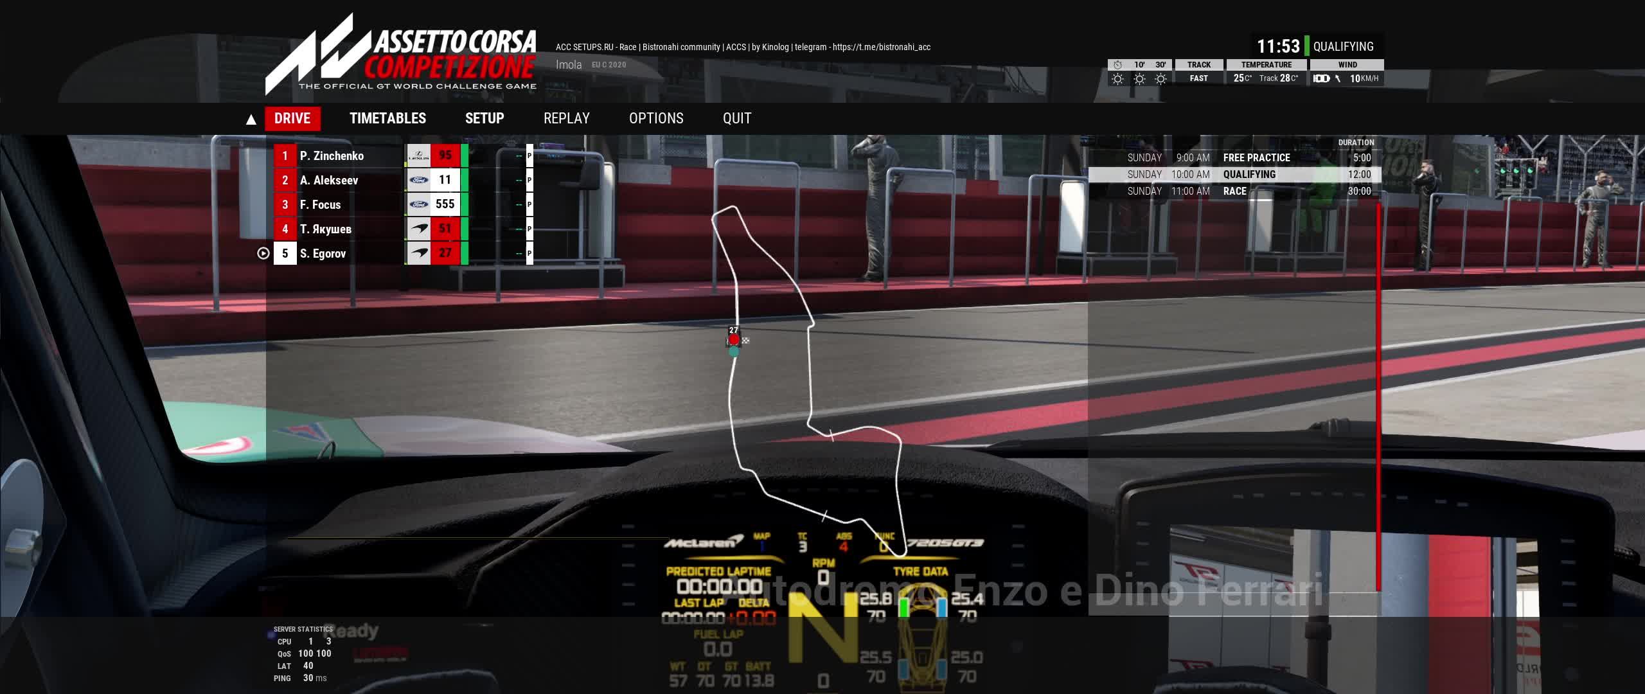This screenshot has width=1645, height=694.
Task: Open the Replay menu
Action: 566,118
